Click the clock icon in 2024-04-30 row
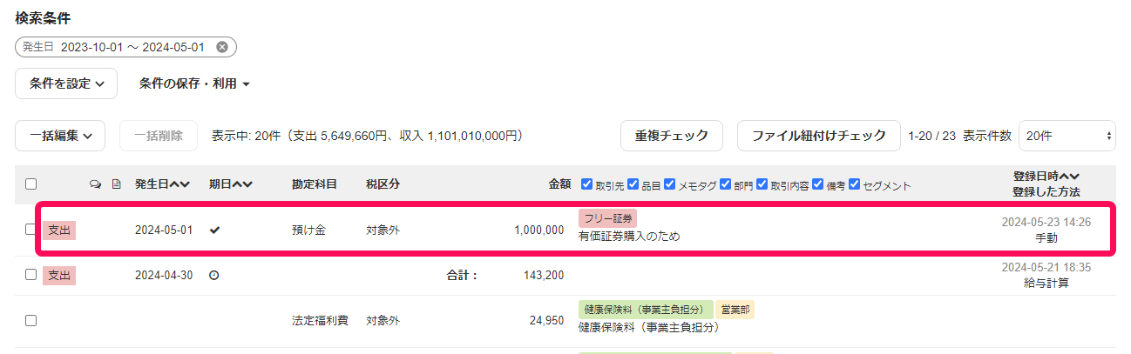This screenshot has height=354, width=1131. [x=214, y=275]
